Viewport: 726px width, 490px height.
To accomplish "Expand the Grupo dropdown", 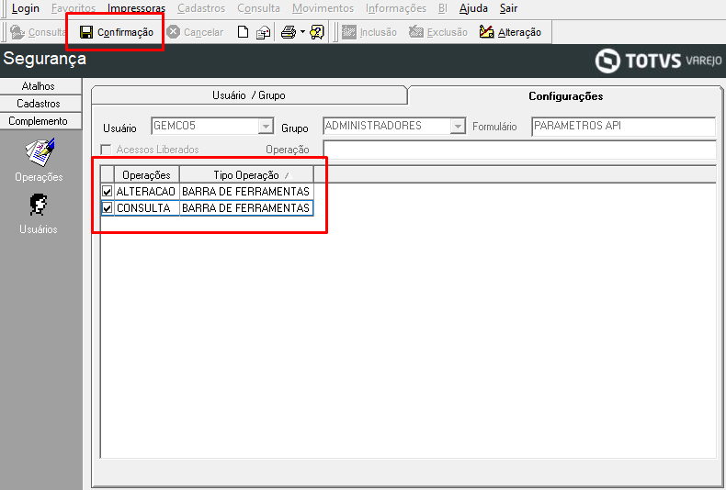I will click(x=458, y=126).
